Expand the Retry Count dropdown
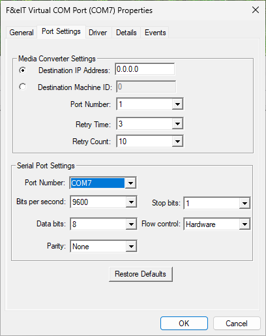266x336 pixels. 150,142
